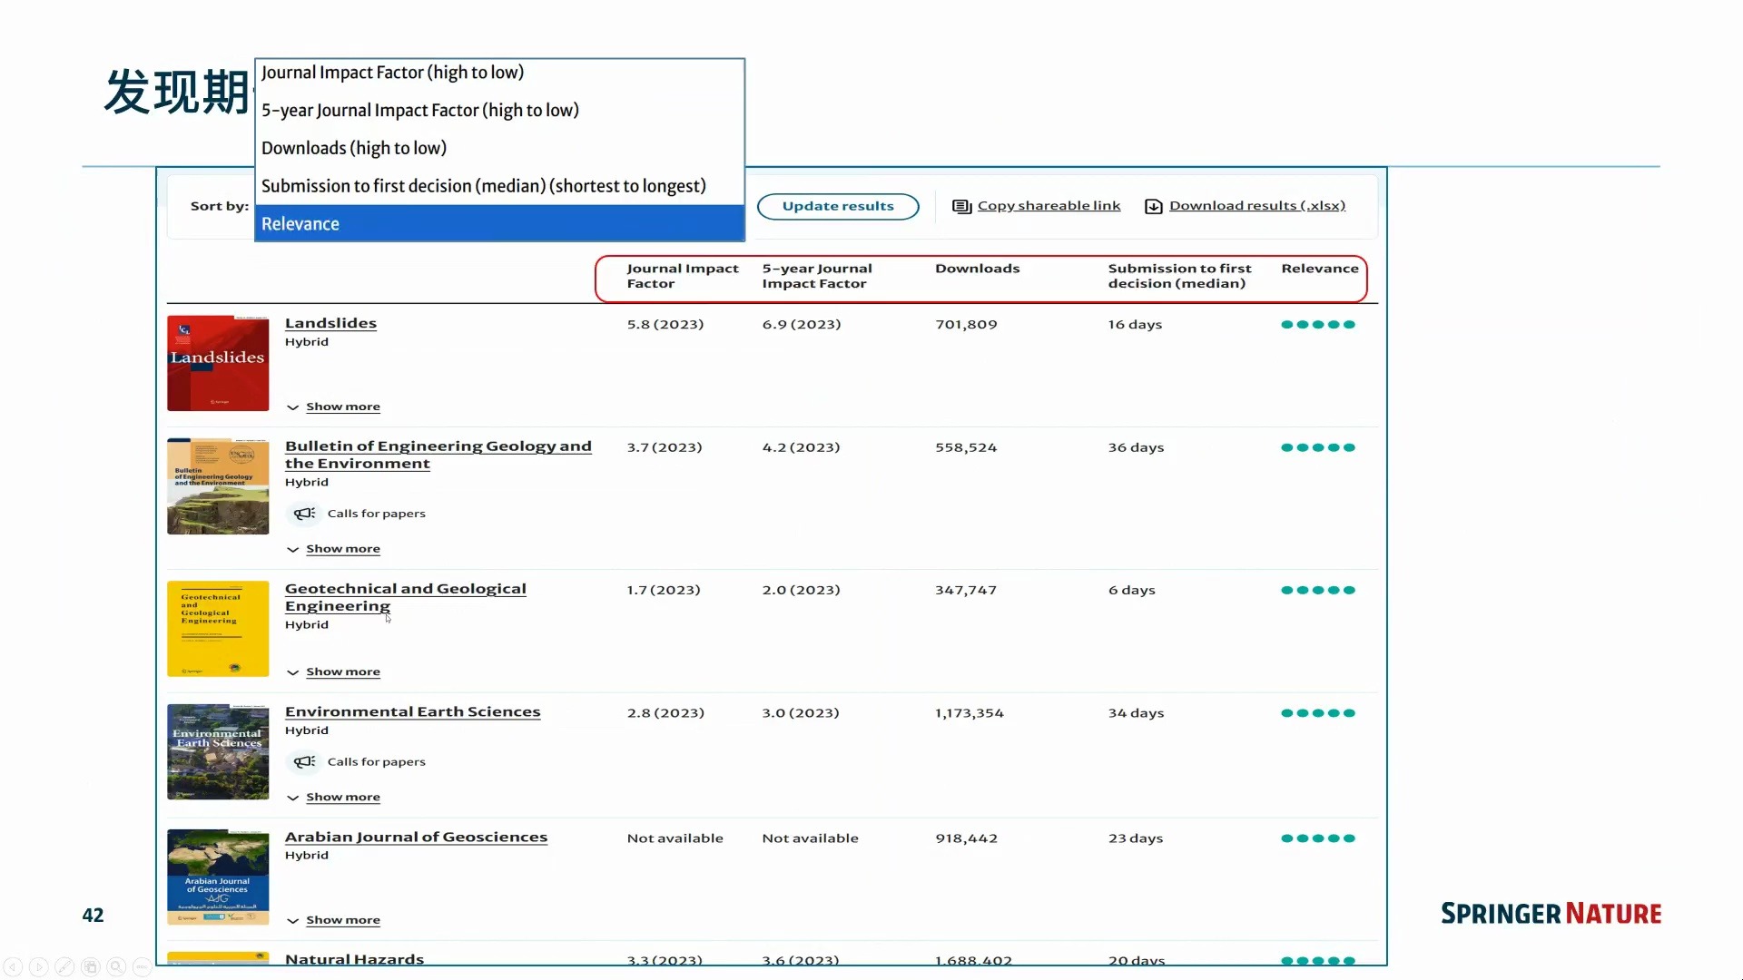The image size is (1743, 980).
Task: Go to the previous slide
Action: 14,967
